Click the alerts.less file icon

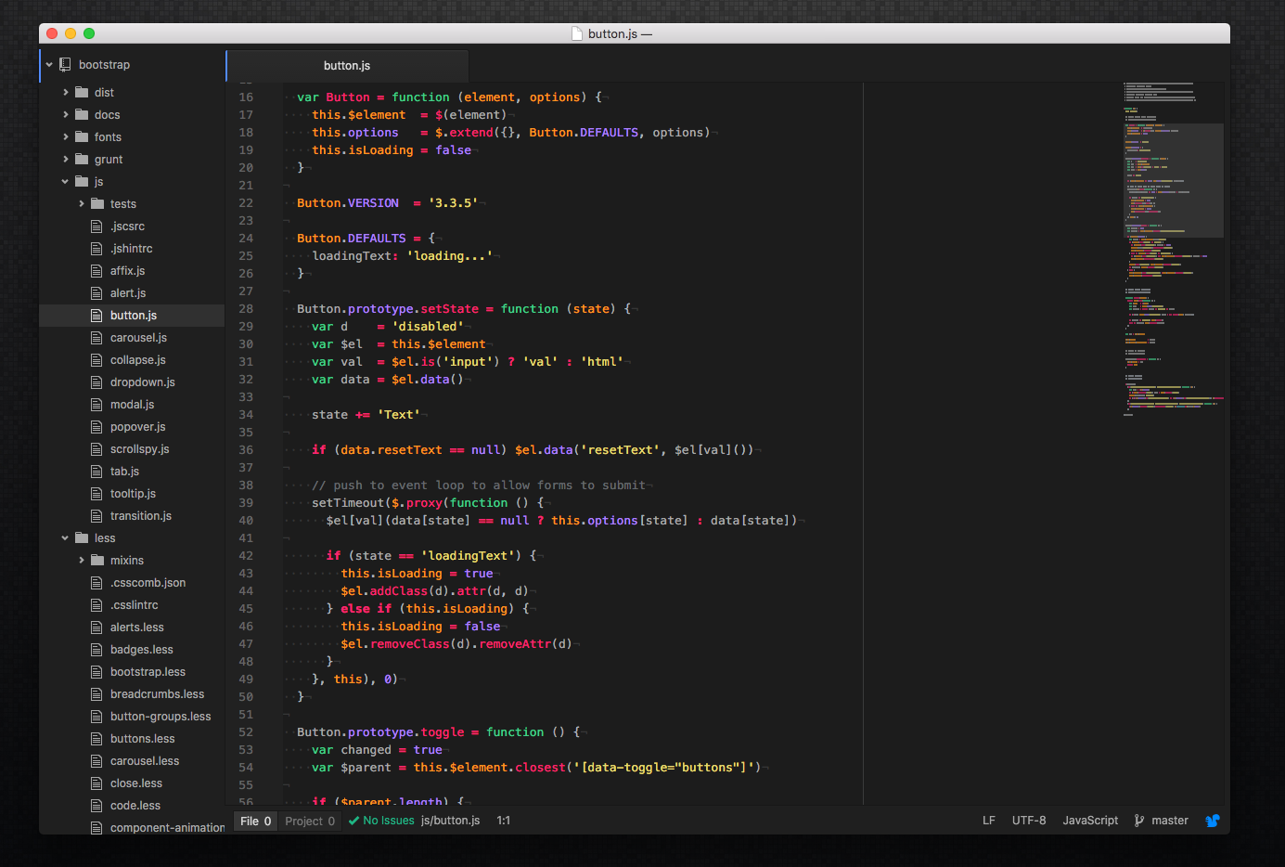[x=96, y=628]
